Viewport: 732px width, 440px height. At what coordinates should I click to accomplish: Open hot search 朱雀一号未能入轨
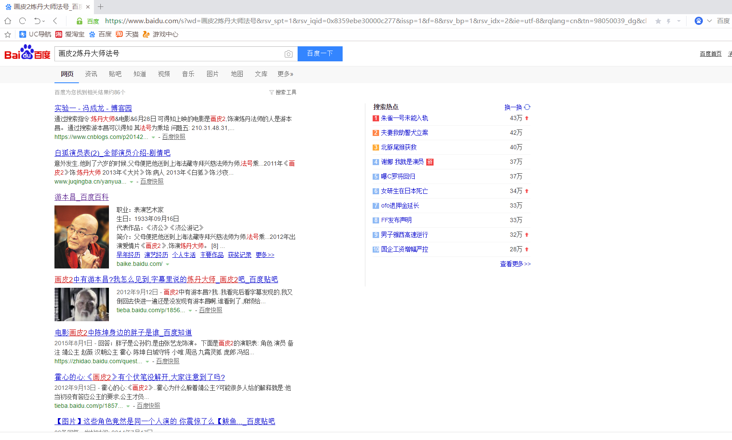pyautogui.click(x=404, y=118)
